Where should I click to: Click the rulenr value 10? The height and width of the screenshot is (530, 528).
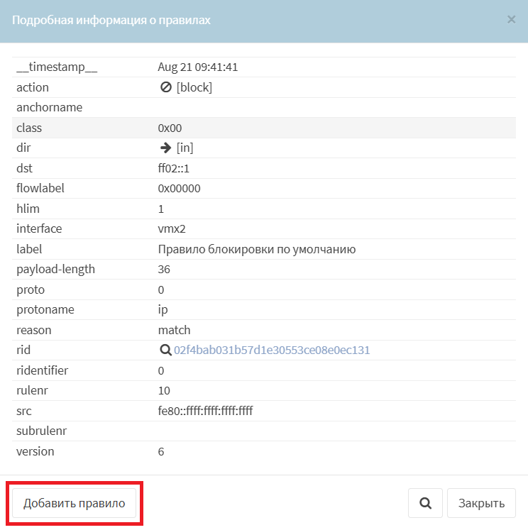[x=164, y=391]
